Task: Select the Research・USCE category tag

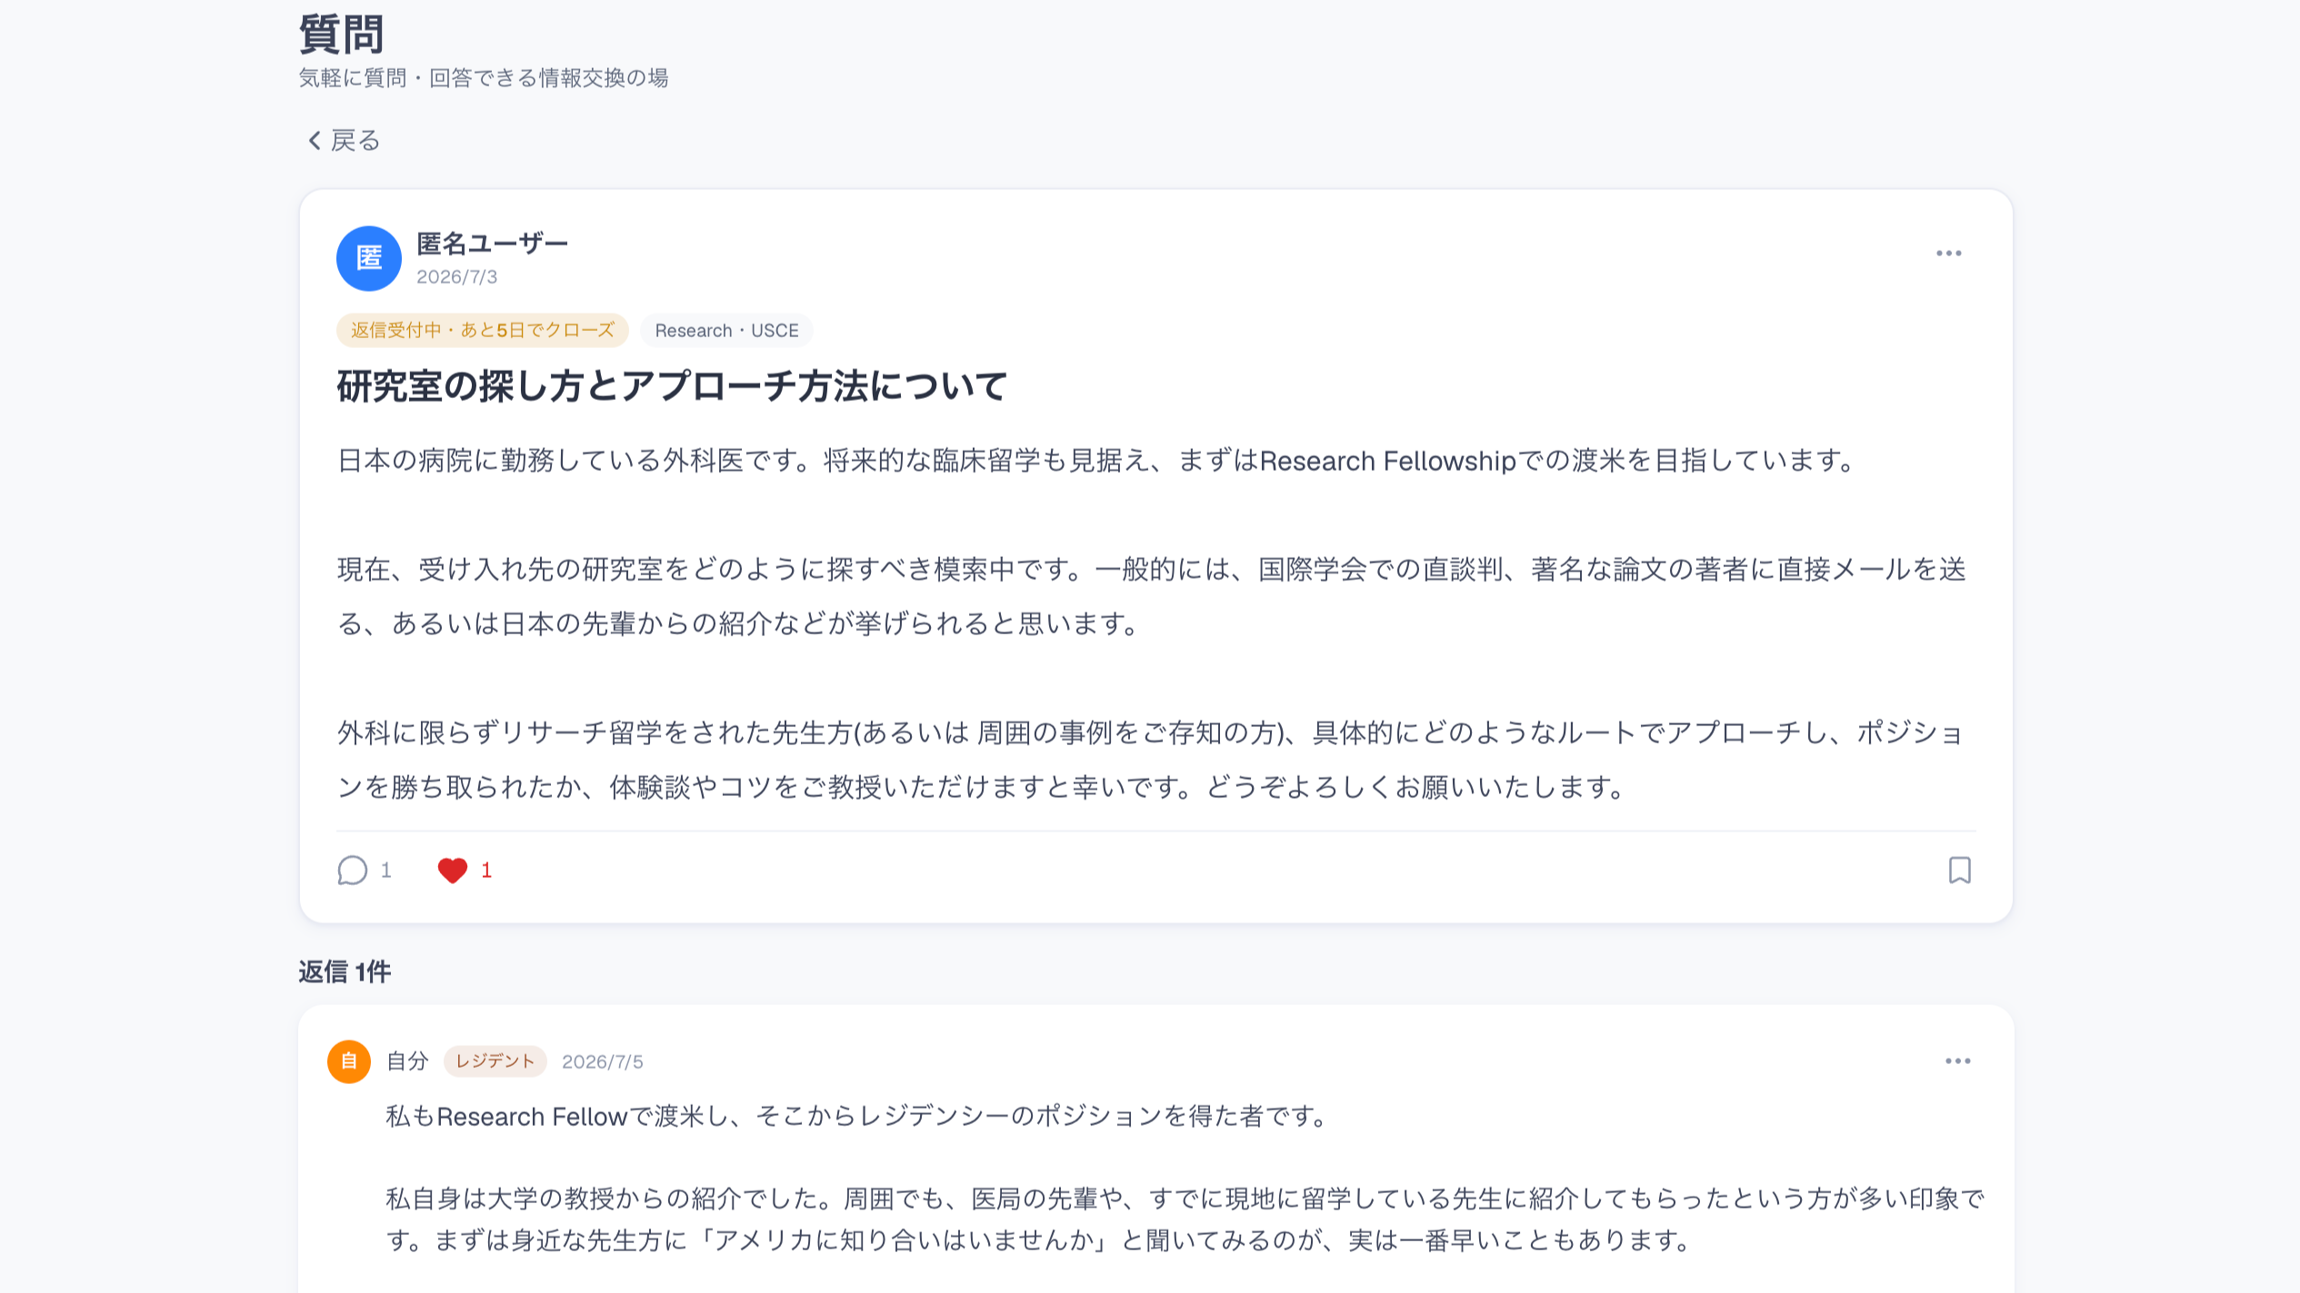Action: pos(726,331)
